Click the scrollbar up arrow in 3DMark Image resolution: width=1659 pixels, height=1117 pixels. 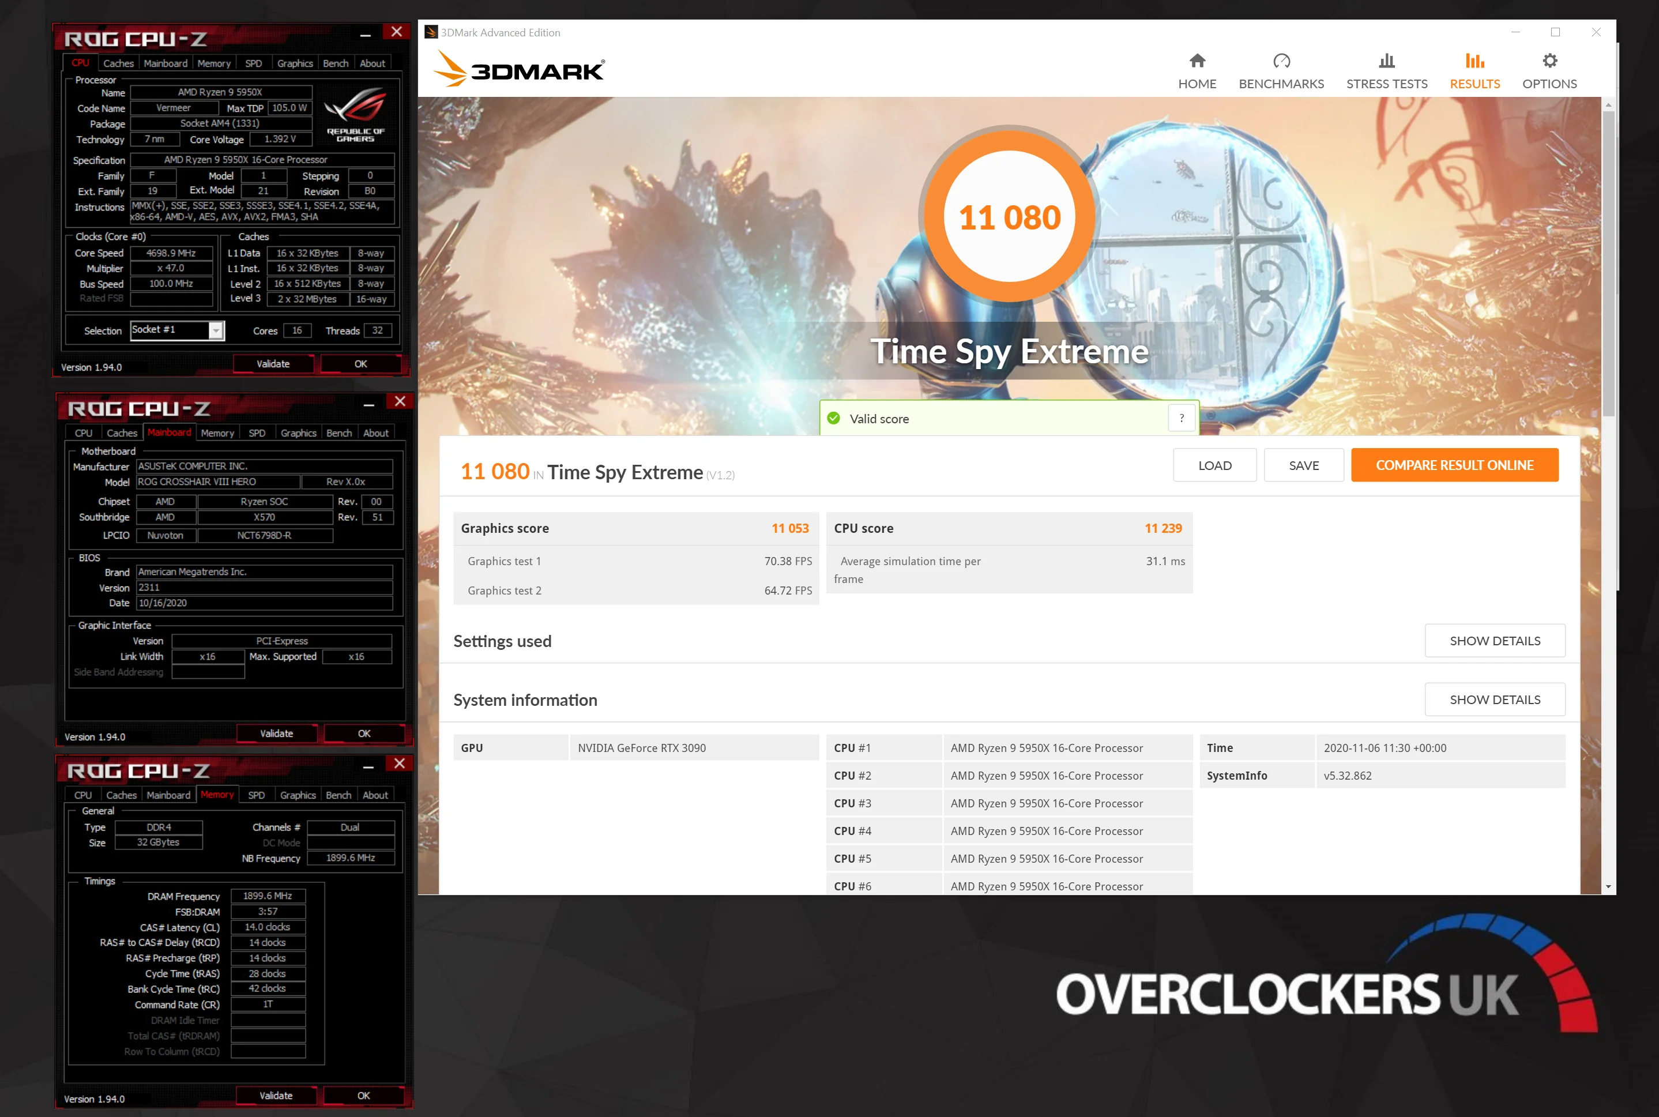coord(1608,106)
